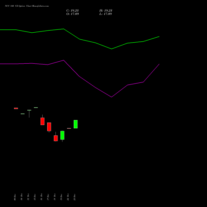This screenshot has height=207, width=207.
Task: Click the NCC 140 CE Options chart title
Action: coord(27,6)
